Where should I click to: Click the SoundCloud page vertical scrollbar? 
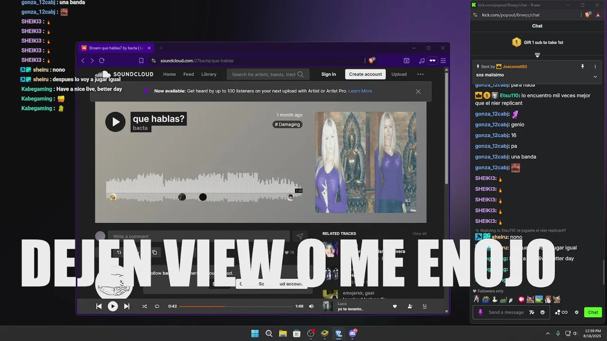click(446, 128)
